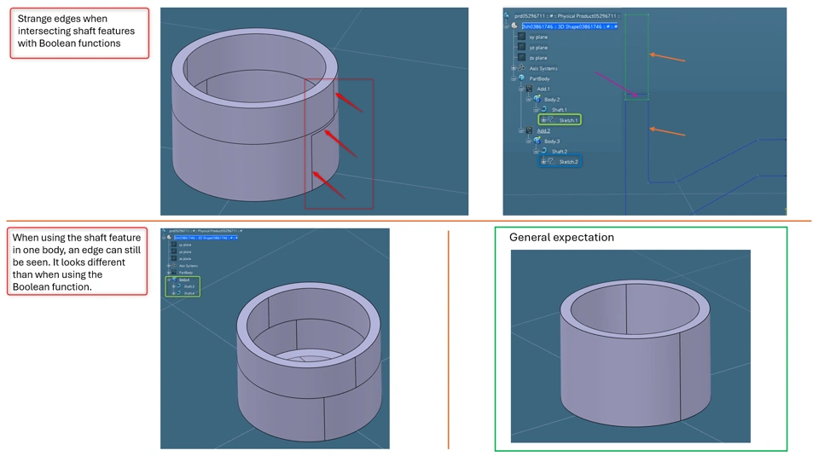The image size is (819, 456).
Task: Click the Sketch.1 icon
Action: pos(552,119)
